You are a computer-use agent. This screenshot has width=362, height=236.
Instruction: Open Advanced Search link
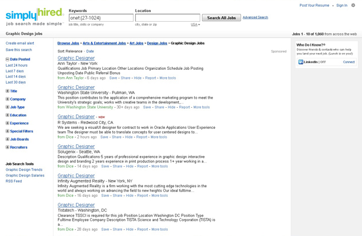[x=255, y=17]
